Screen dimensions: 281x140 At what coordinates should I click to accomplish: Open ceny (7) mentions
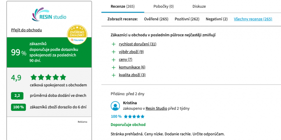125,60
